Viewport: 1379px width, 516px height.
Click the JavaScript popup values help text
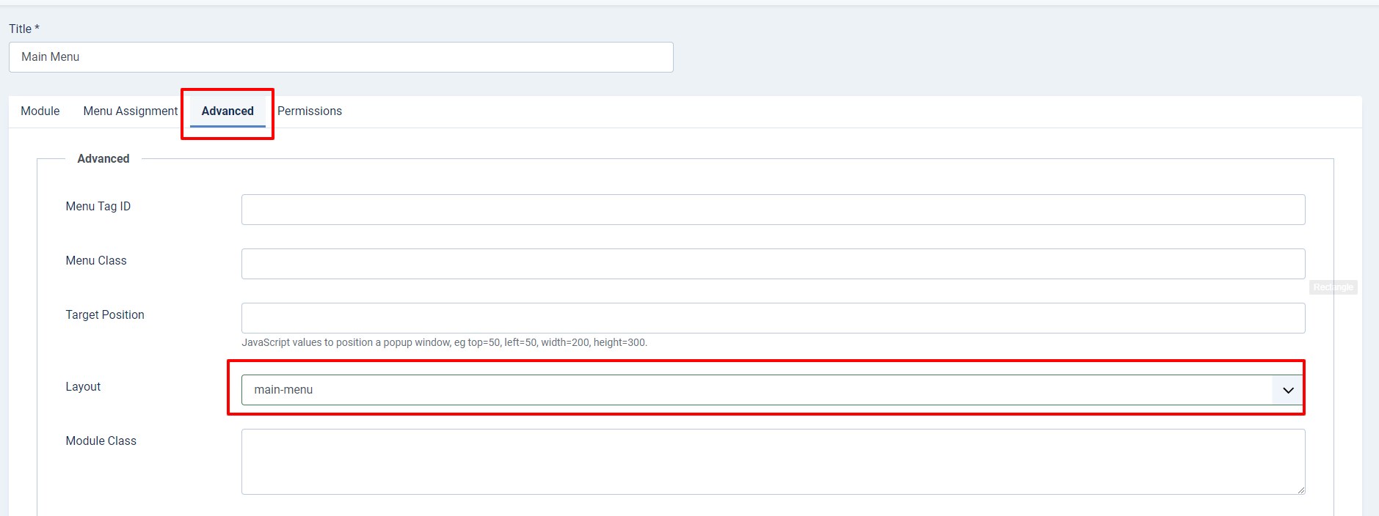point(444,343)
